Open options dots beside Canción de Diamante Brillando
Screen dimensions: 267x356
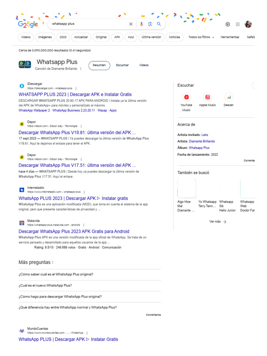point(81,69)
